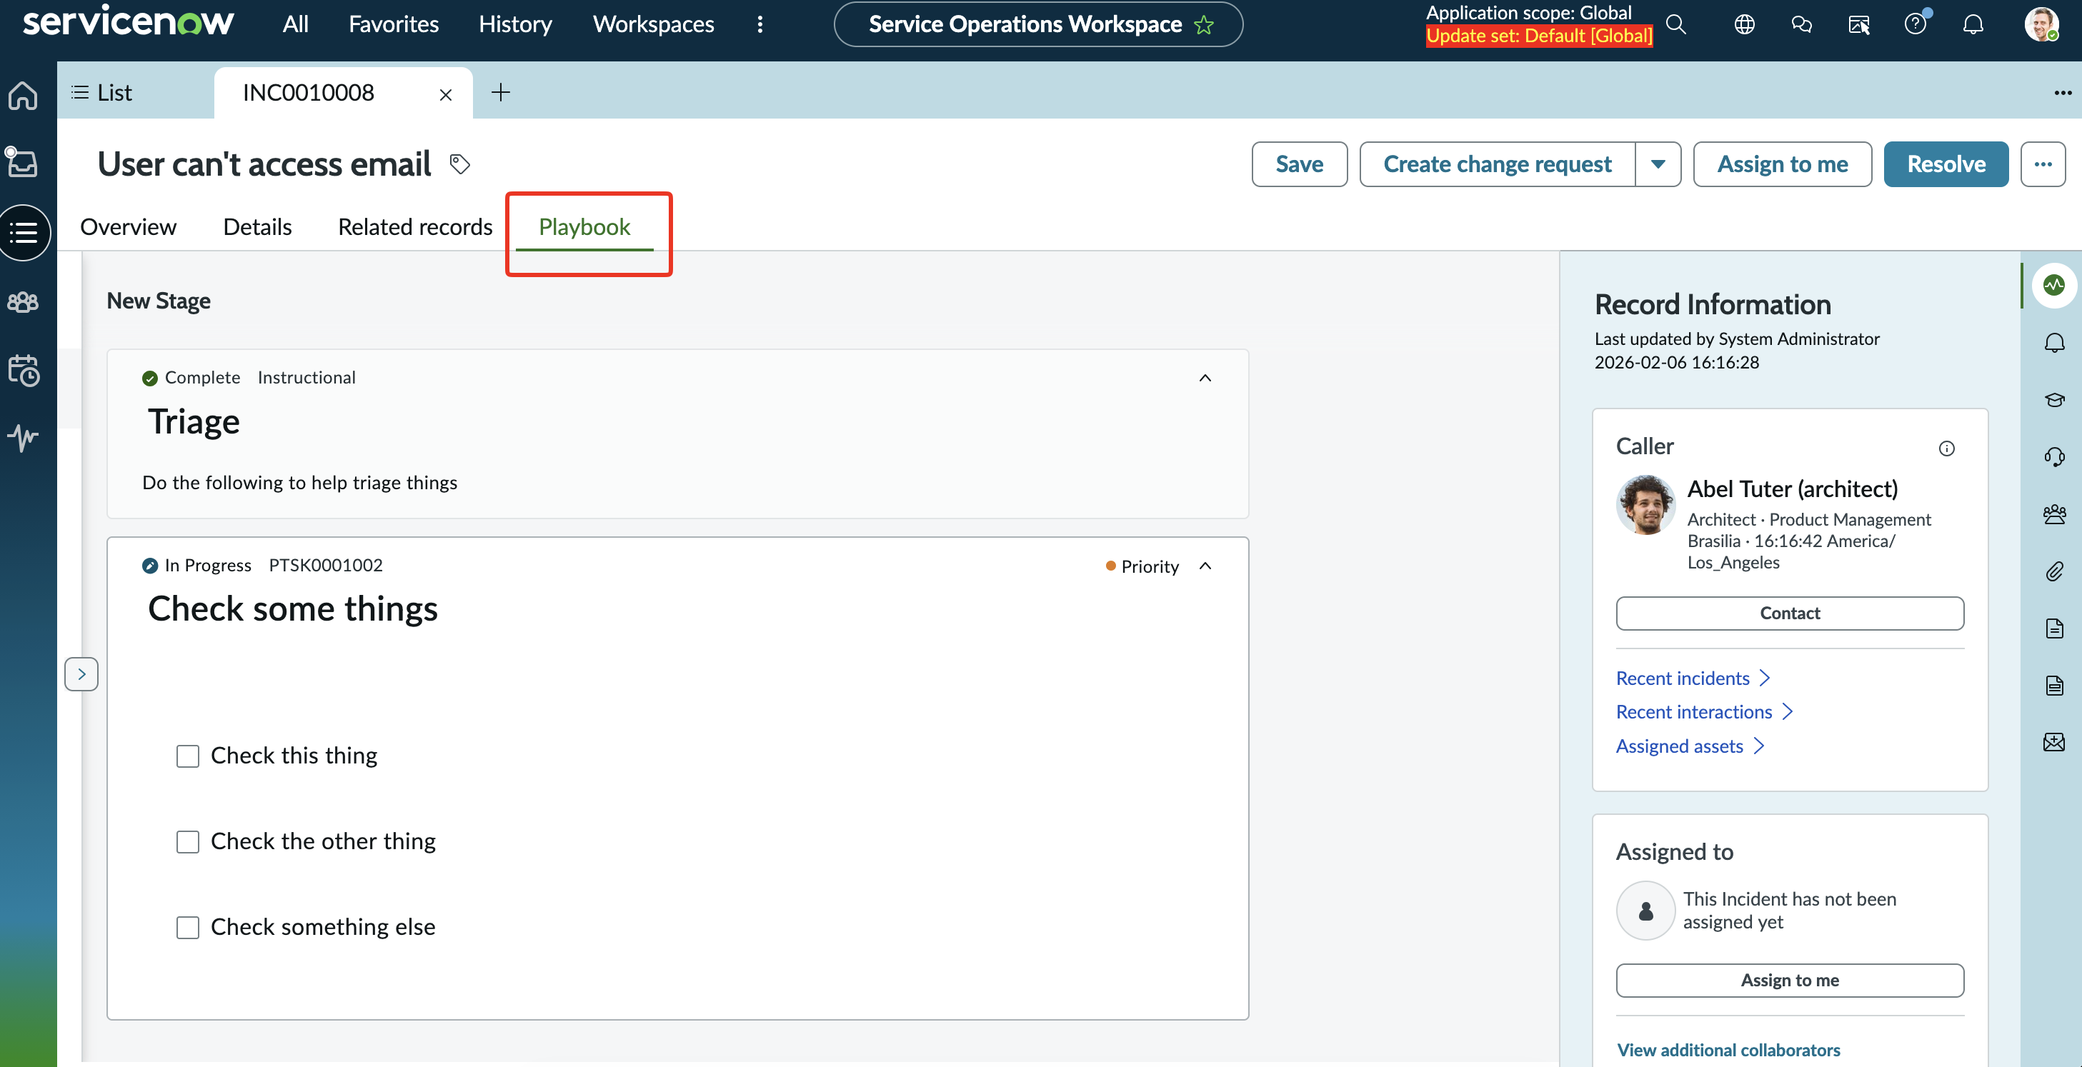The width and height of the screenshot is (2082, 1067).
Task: Click the notification bell in top banner
Action: click(1973, 24)
